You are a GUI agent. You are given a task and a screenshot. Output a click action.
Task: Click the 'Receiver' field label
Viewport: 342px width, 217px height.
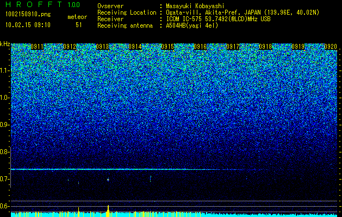coord(110,19)
